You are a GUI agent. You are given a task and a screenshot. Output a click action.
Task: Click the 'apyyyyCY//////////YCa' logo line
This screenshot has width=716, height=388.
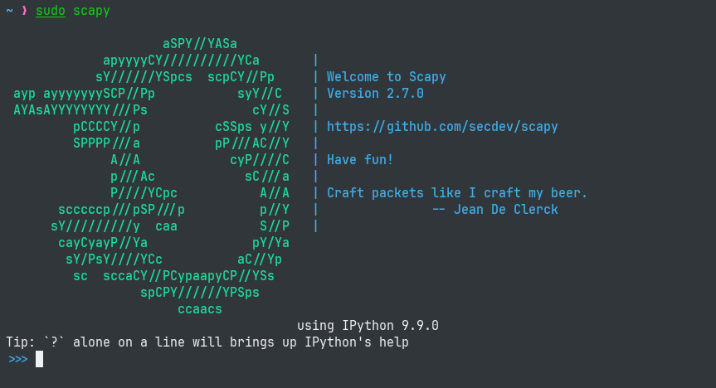[x=182, y=61]
